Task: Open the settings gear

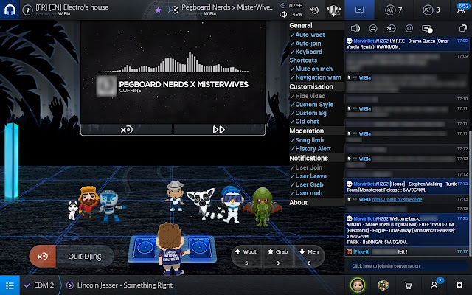Action: pos(459,285)
